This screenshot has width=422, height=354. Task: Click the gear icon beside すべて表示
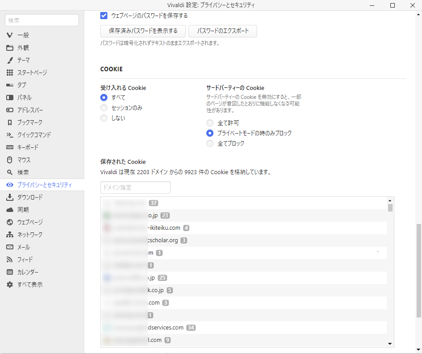click(10, 285)
